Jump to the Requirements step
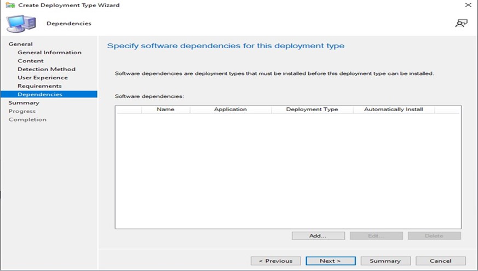Viewport: 478px width, 271px height. click(39, 86)
